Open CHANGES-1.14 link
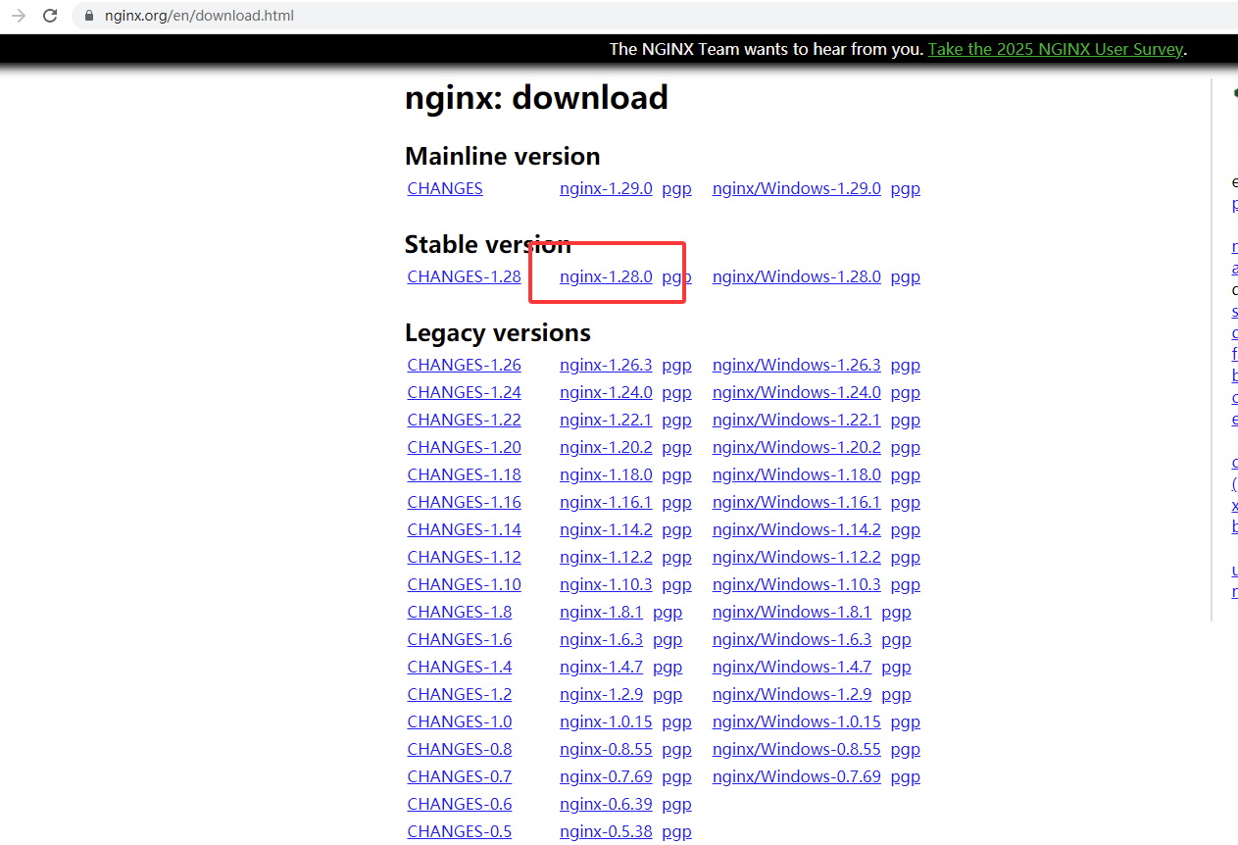Image resolution: width=1238 pixels, height=845 pixels. [465, 529]
